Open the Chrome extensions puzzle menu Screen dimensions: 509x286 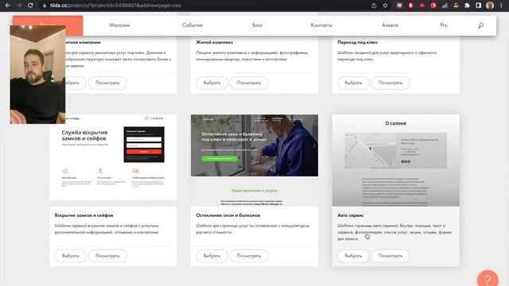tap(467, 6)
